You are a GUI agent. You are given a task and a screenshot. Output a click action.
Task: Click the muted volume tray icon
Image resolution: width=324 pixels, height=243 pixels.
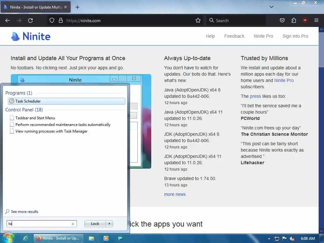click(292, 239)
